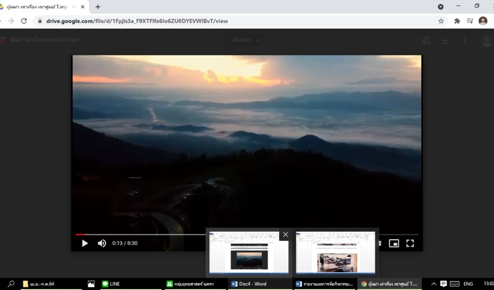
Task: Bookmark this page with star icon
Action: click(441, 21)
